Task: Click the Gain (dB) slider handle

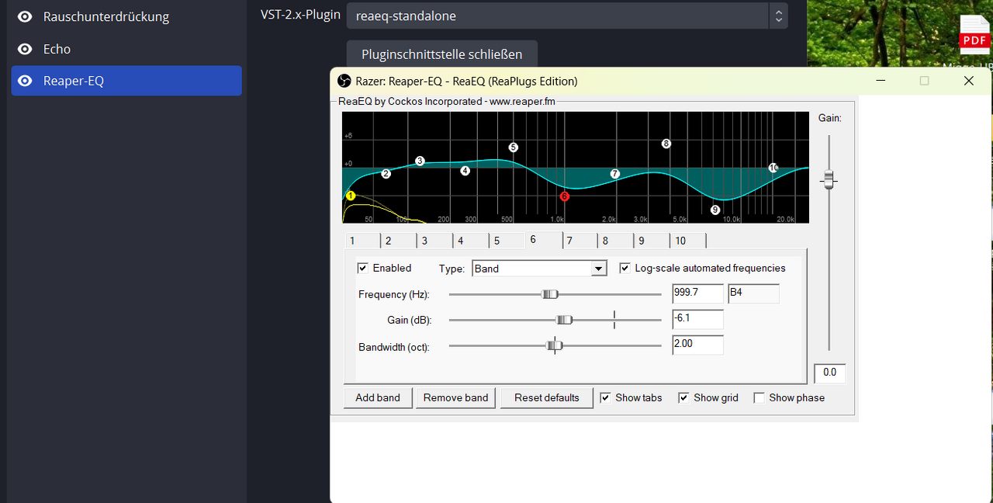Action: pyautogui.click(x=565, y=320)
